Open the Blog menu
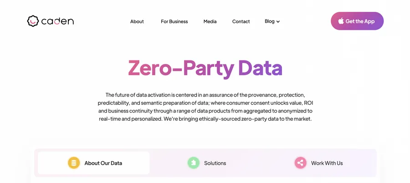The image size is (410, 183). point(272,21)
